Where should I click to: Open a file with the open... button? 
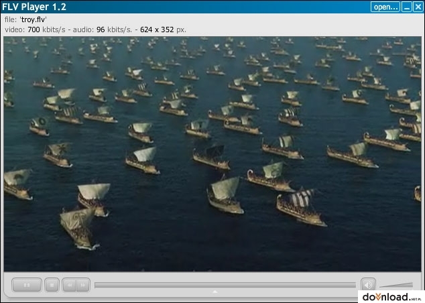(x=385, y=7)
